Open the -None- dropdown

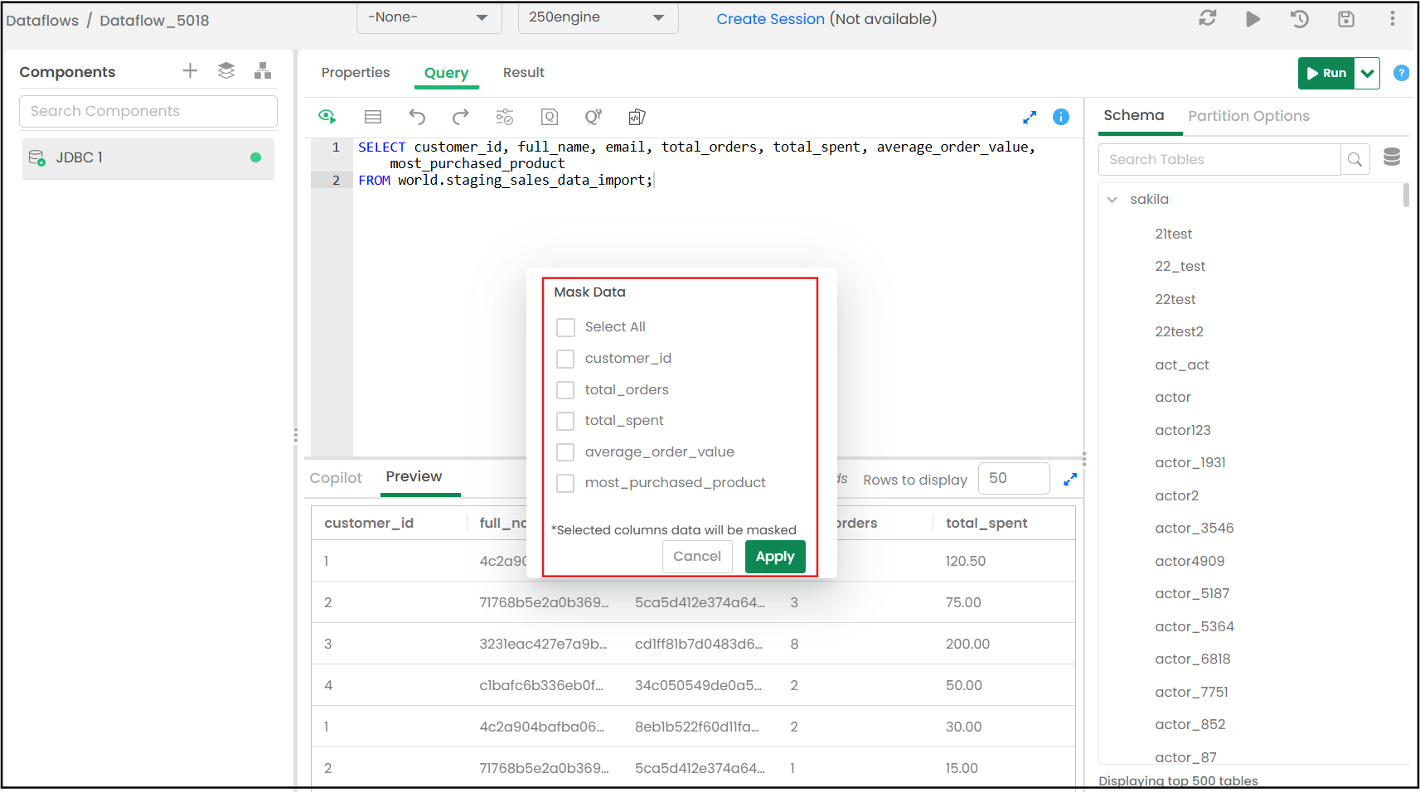coord(428,17)
